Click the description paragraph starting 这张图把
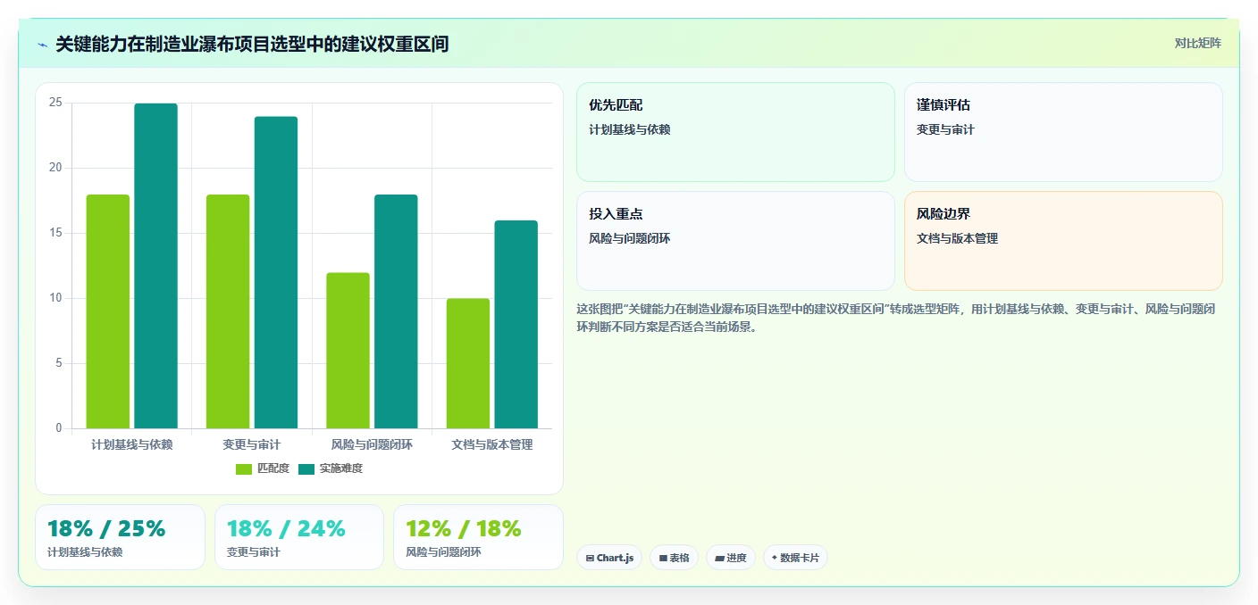 pyautogui.click(x=896, y=318)
